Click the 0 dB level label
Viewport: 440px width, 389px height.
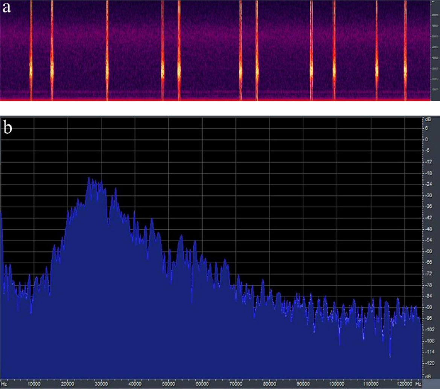coord(427,139)
